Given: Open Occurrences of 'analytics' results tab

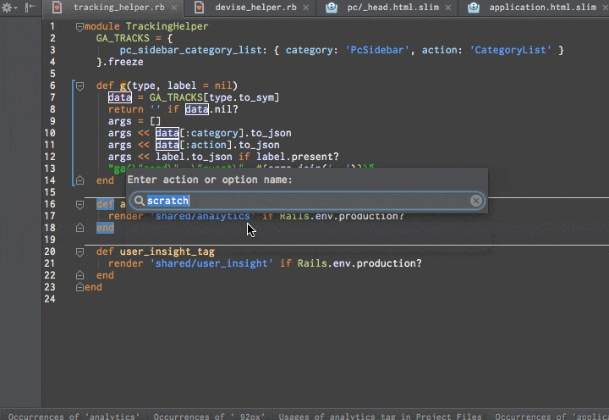Looking at the screenshot, I should tap(74, 416).
